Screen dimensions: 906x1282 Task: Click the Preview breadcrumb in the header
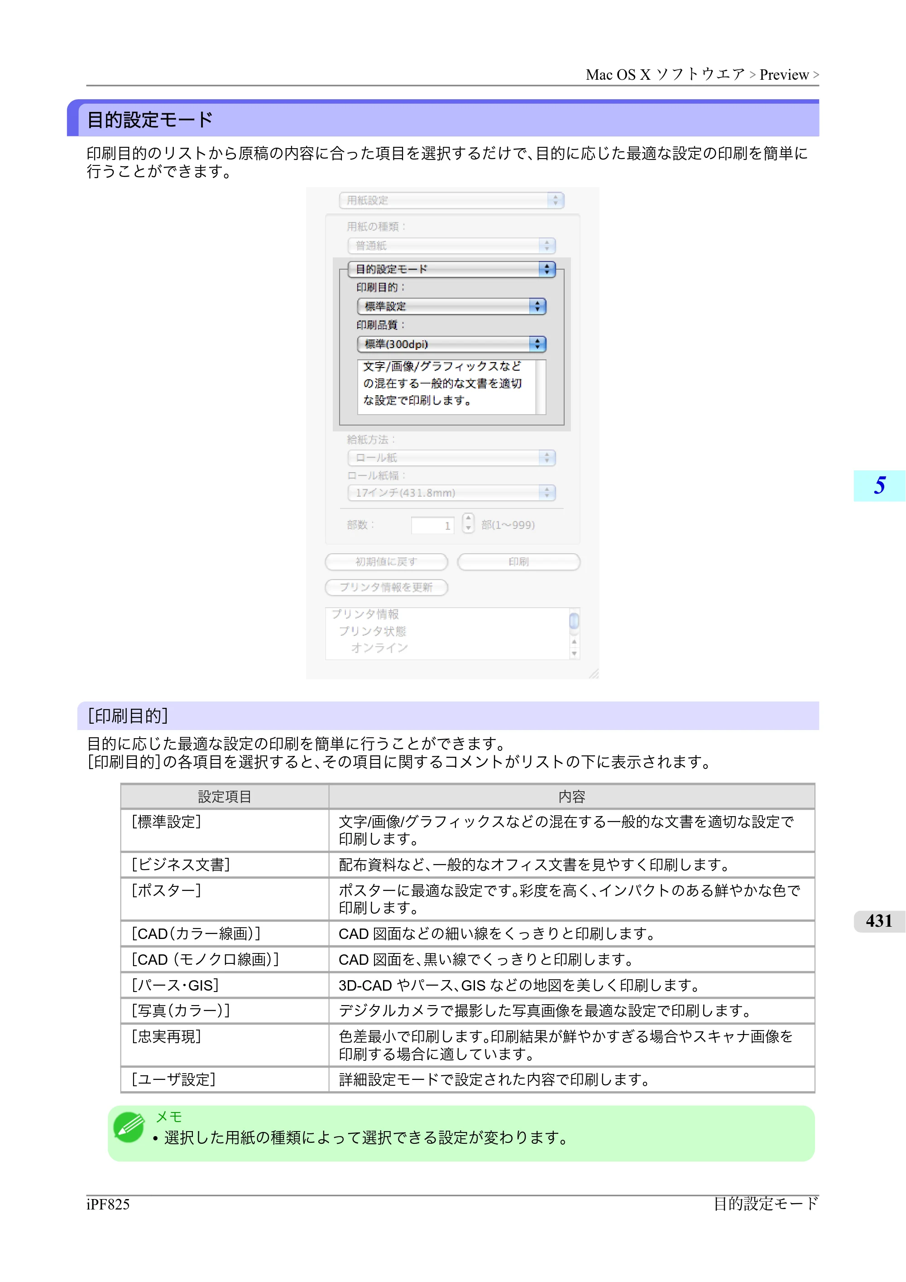point(784,75)
